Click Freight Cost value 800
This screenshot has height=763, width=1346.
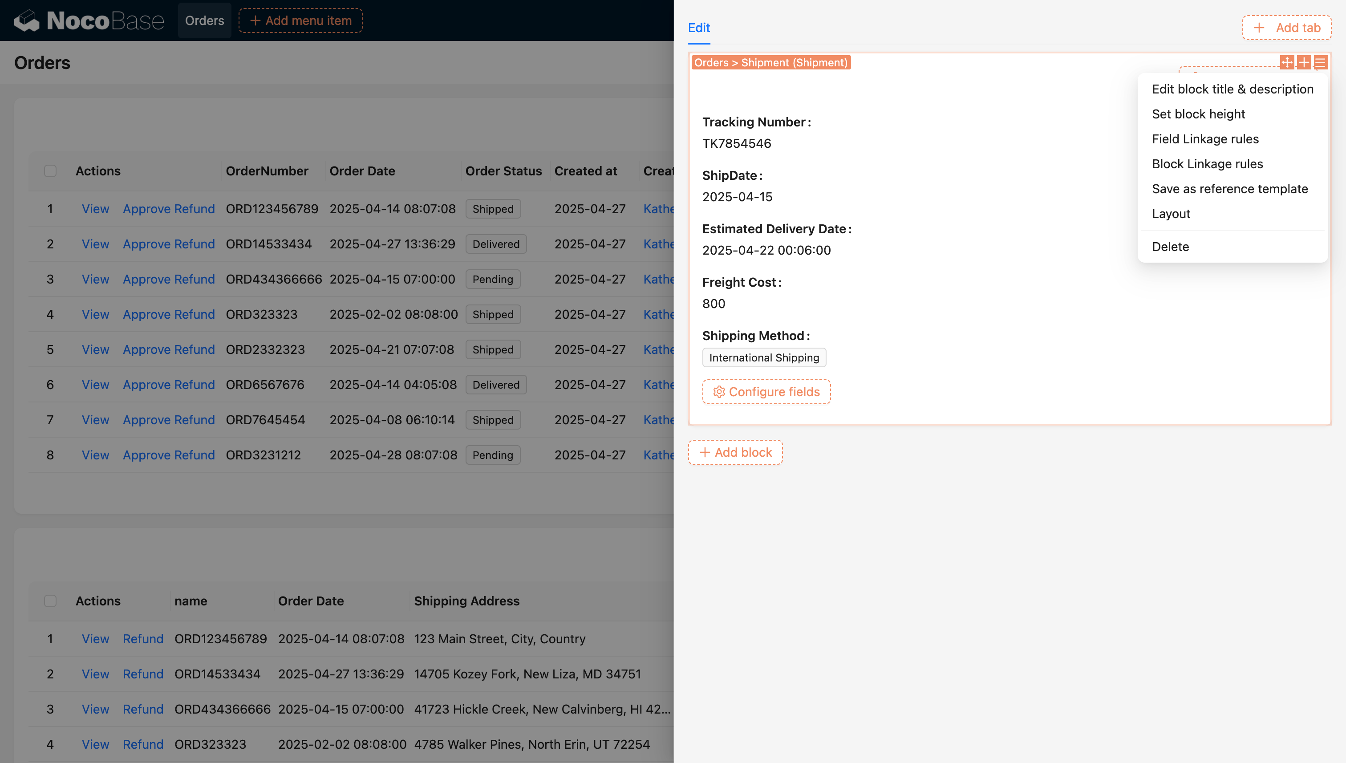(714, 304)
